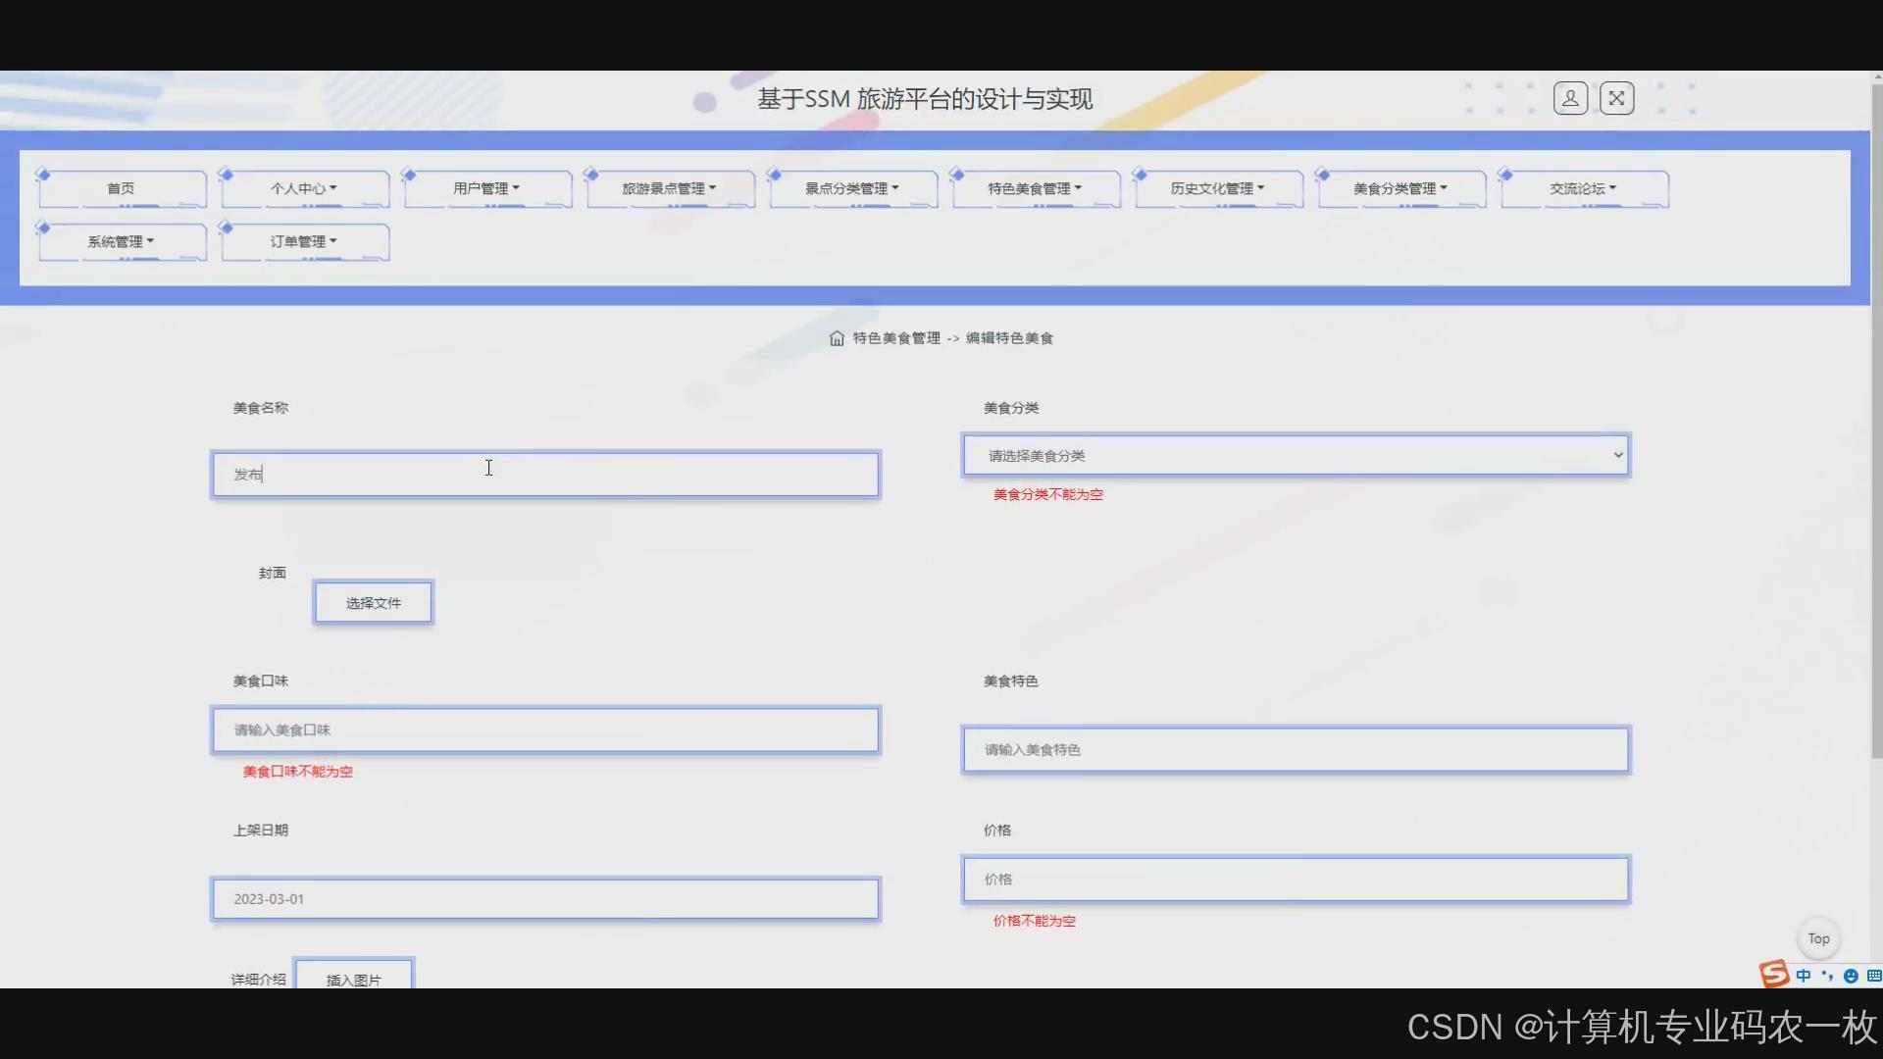Expand the 个人中心 menu
Screen dimensions: 1883x1059
[x=304, y=188]
